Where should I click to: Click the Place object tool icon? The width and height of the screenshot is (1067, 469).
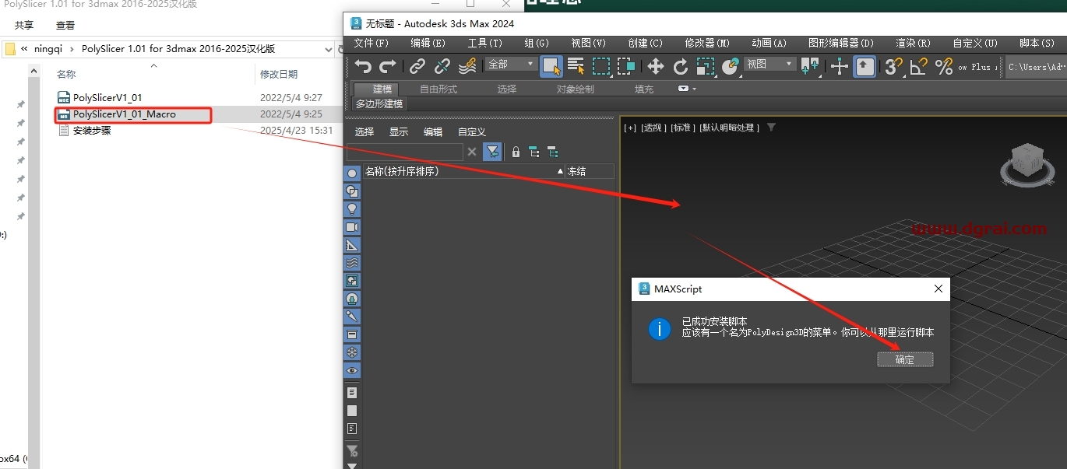click(x=730, y=66)
